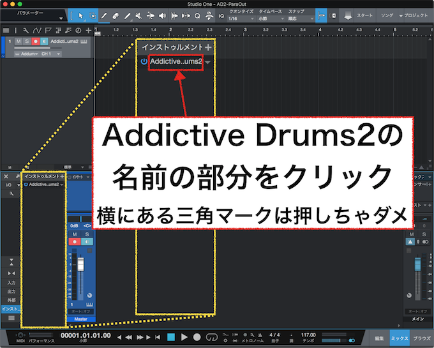Toggle loop playback in transport

212,337
